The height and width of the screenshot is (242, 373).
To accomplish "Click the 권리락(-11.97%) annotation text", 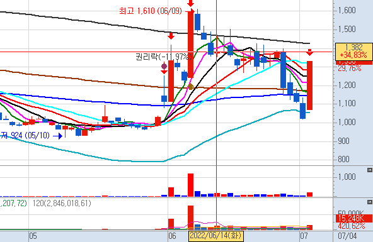I will (x=164, y=57).
